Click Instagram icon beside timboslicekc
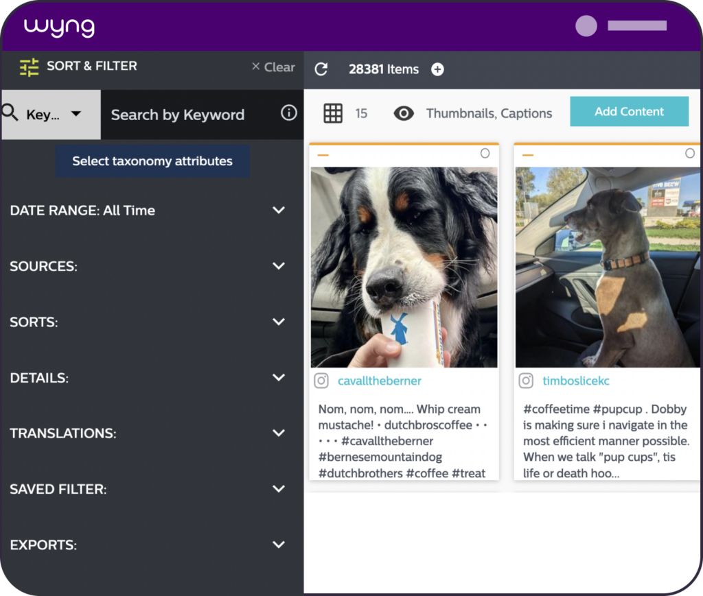Screen dimensions: 703x596 click(x=526, y=381)
